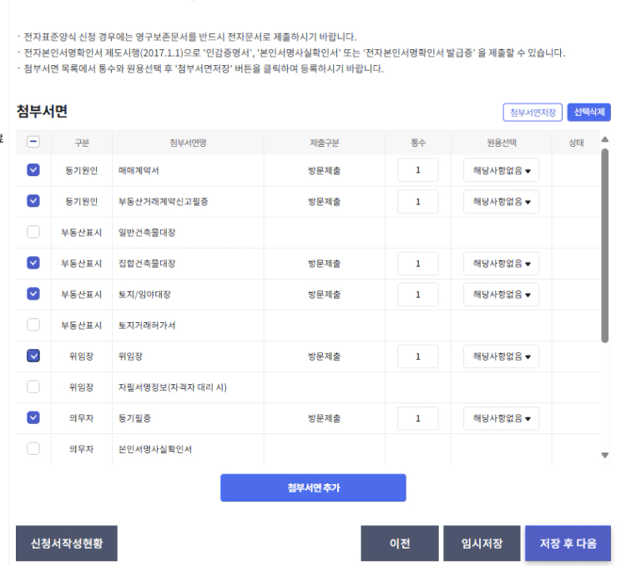
Task: Click 방문제출 in the 집합건축물대장 row
Action: (x=324, y=264)
